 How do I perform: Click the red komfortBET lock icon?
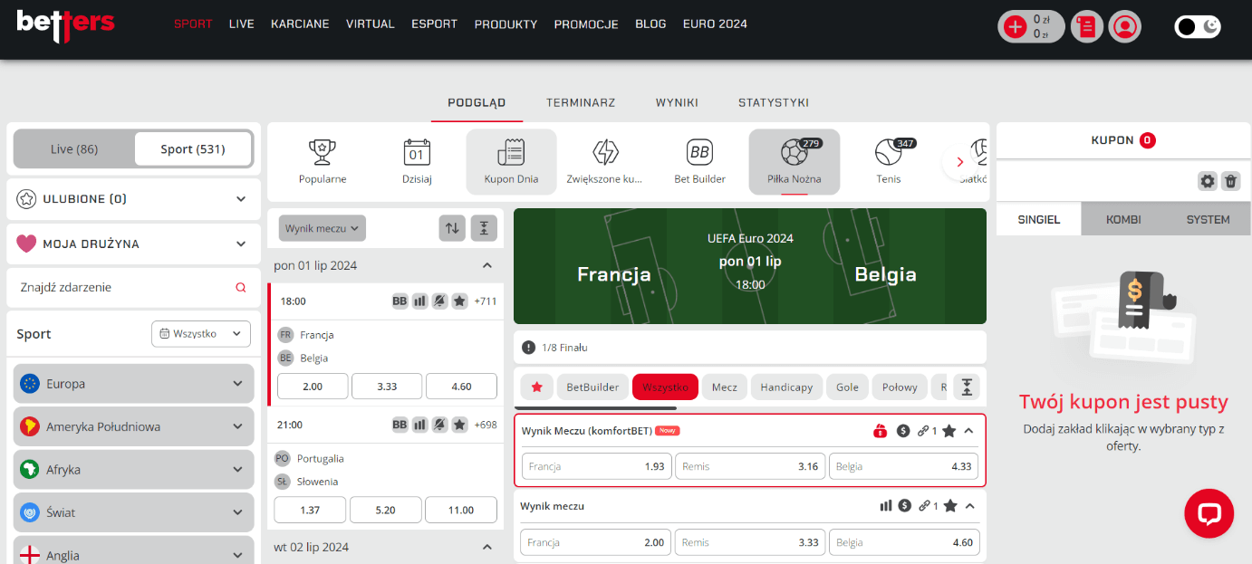point(880,431)
